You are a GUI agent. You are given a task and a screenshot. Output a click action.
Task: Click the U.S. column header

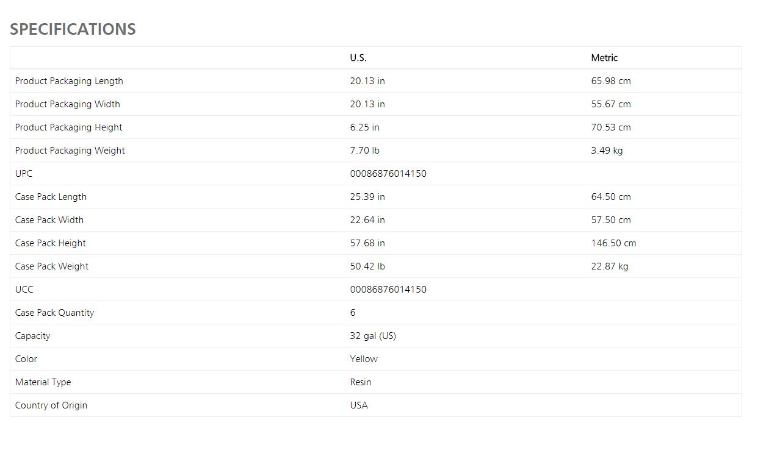coord(358,58)
